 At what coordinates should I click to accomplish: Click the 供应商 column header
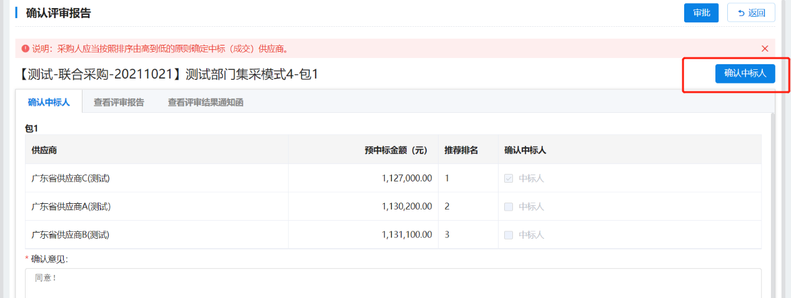pos(44,150)
